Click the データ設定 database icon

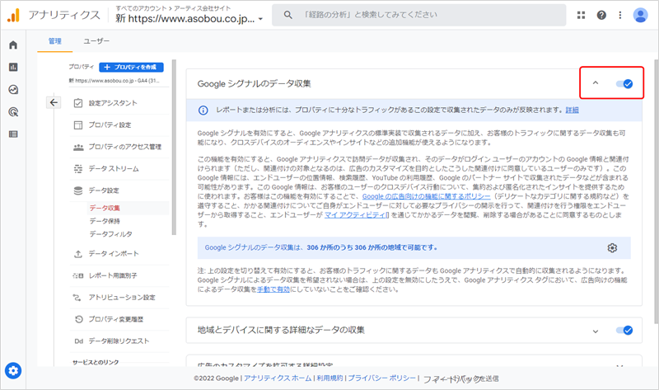tap(78, 190)
